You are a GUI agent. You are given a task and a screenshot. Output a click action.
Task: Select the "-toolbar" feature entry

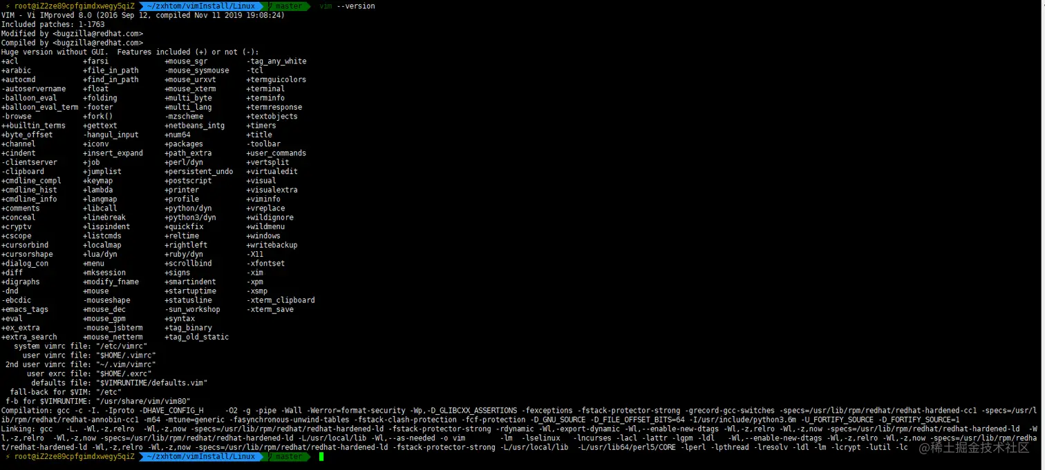click(264, 144)
